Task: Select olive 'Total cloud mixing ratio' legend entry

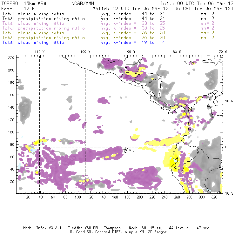Action: [33, 33]
